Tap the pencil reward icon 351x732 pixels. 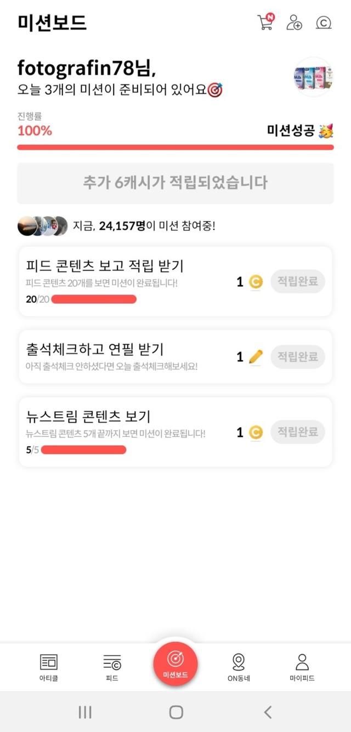coord(256,357)
